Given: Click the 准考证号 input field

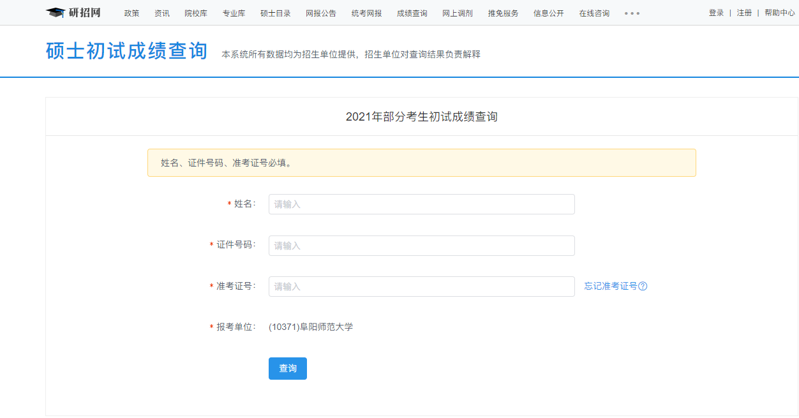Looking at the screenshot, I should 421,287.
